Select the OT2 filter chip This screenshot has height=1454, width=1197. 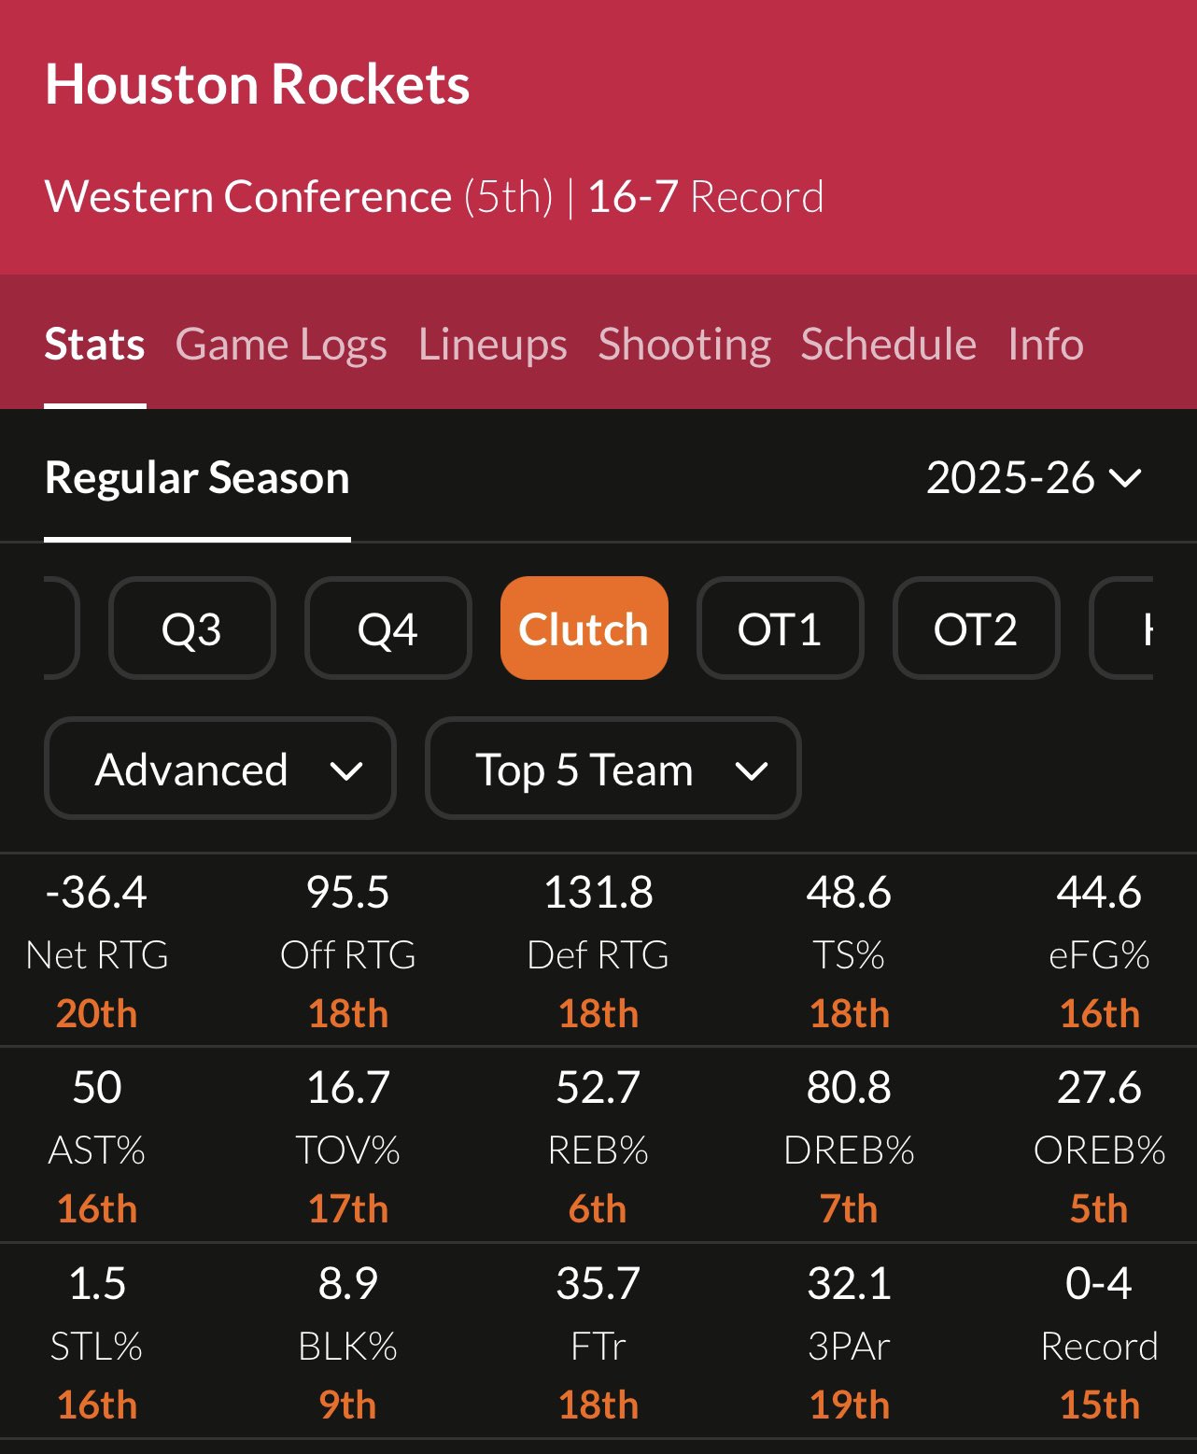976,628
